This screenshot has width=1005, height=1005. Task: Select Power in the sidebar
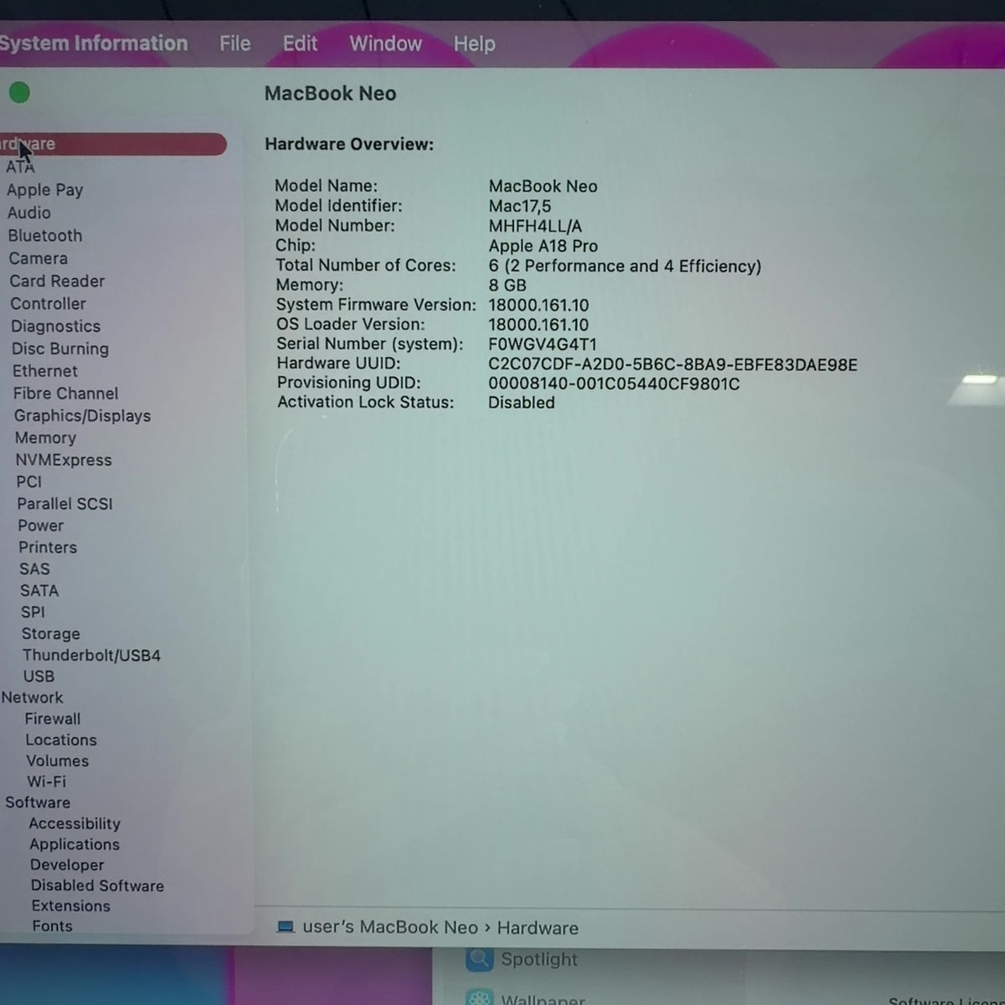pyautogui.click(x=41, y=525)
